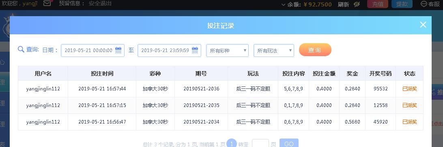The image size is (443, 147).
Task: Click prize amount 0.5680
Action: coord(352,122)
